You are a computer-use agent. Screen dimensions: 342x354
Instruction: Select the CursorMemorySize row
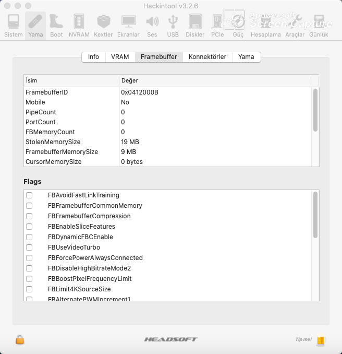(x=167, y=162)
